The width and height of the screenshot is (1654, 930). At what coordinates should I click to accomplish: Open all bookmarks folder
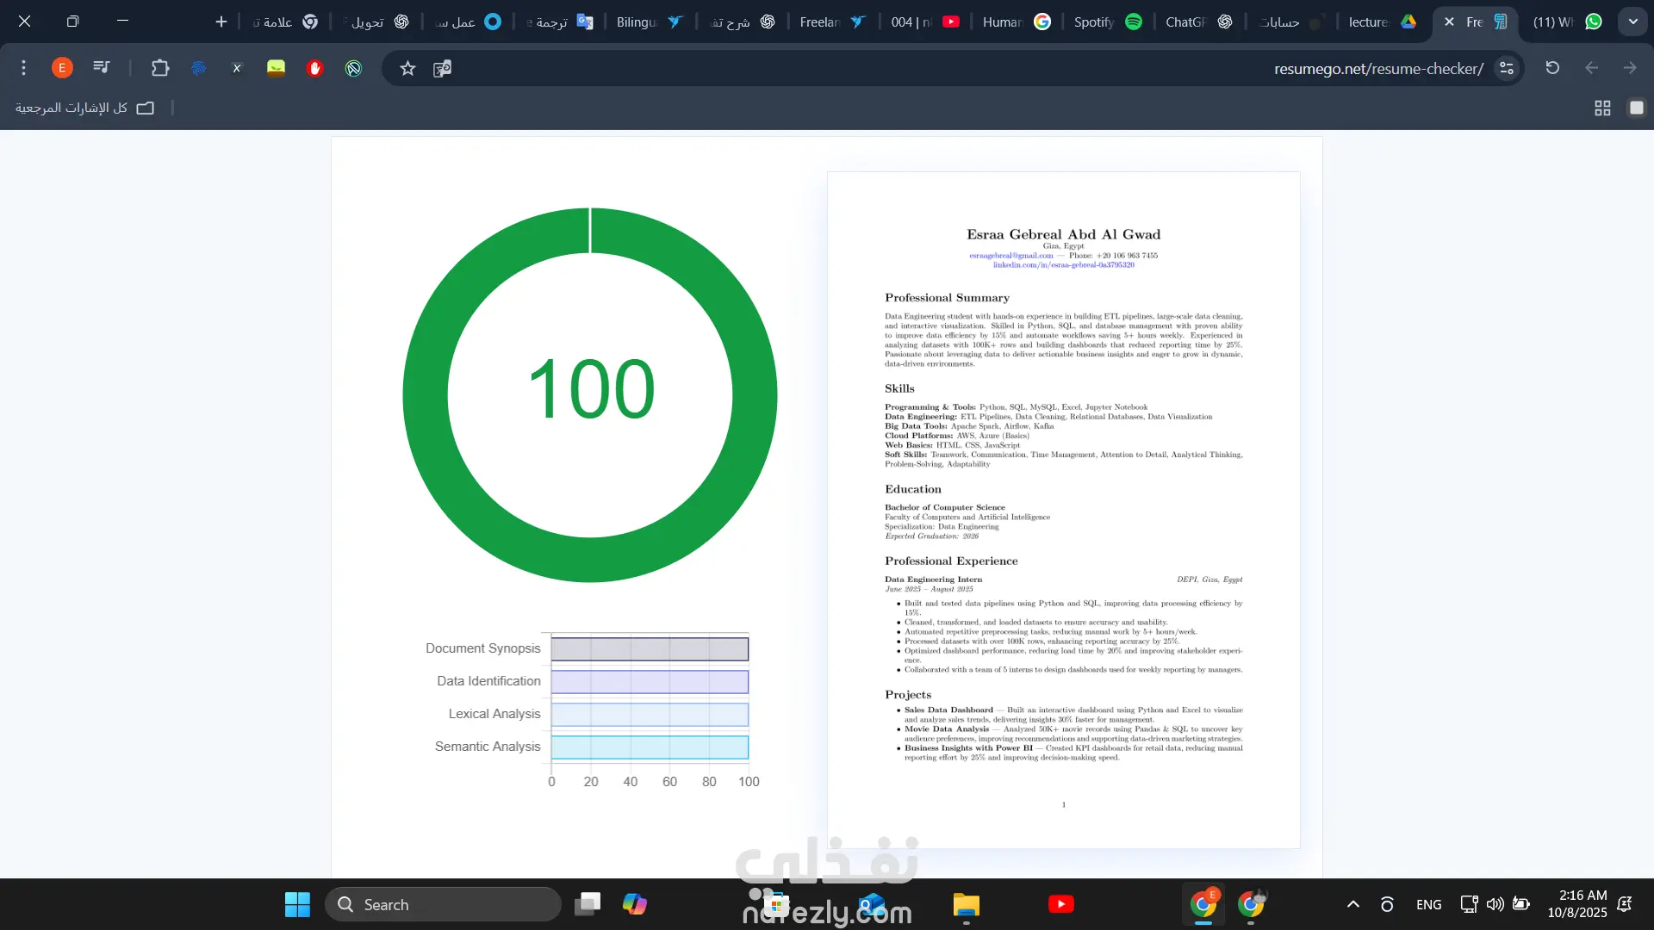pyautogui.click(x=84, y=108)
